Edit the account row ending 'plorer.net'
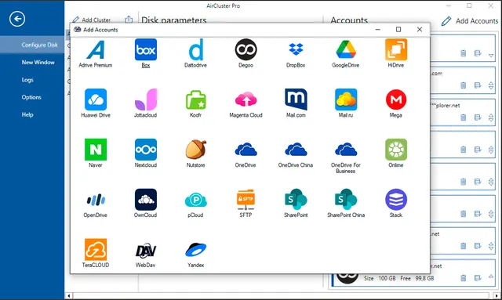The image size is (502, 300). point(478,117)
